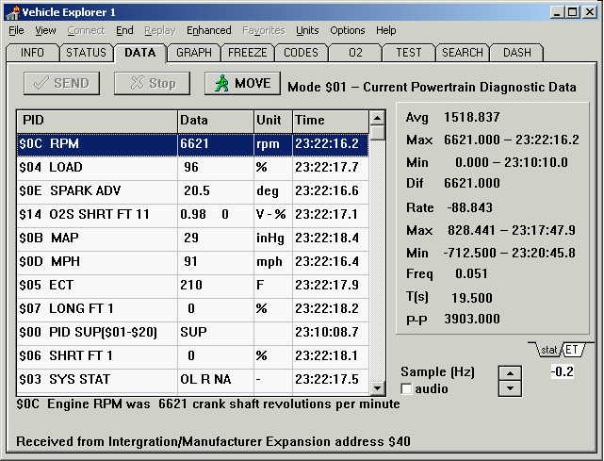Click the Time column header
604x461 pixels.
pyautogui.click(x=331, y=121)
